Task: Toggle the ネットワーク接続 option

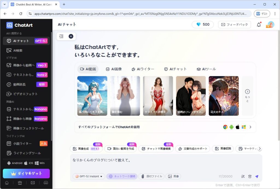Action: [122, 176]
